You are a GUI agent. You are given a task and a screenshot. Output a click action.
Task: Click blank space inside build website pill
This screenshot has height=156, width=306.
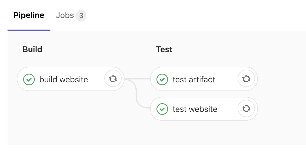[96, 79]
